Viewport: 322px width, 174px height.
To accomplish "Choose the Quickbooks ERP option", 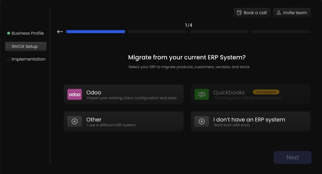I will click(251, 94).
